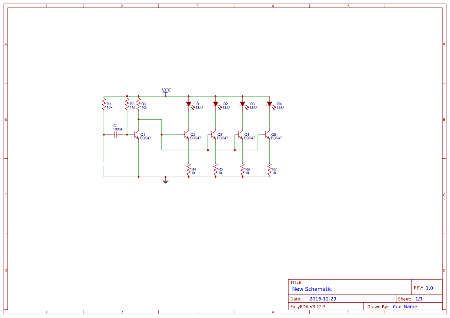This screenshot has width=450, height=318.
Task: Select transistor Q5 BC547
Action: click(x=267, y=135)
